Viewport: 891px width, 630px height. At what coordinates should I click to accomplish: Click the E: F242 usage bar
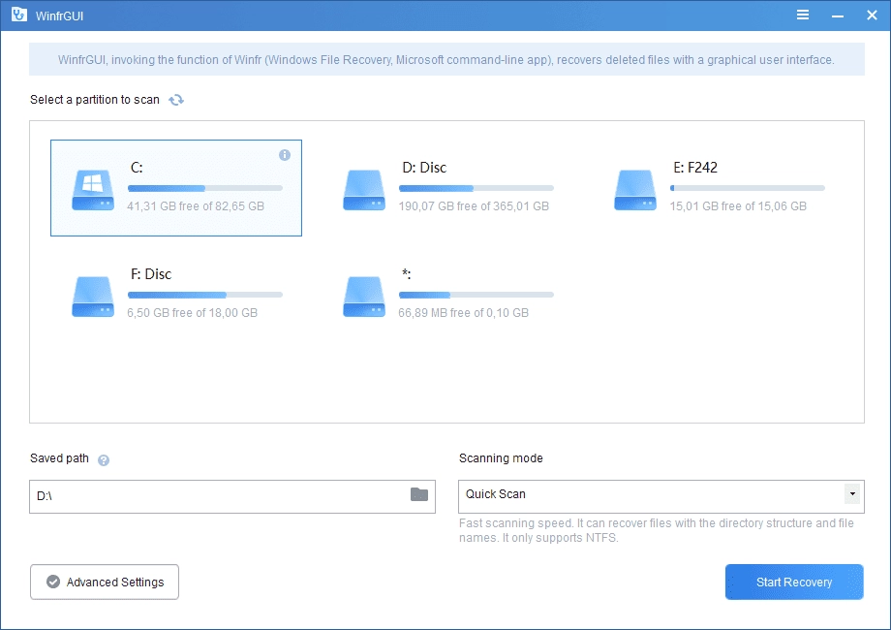coord(748,188)
